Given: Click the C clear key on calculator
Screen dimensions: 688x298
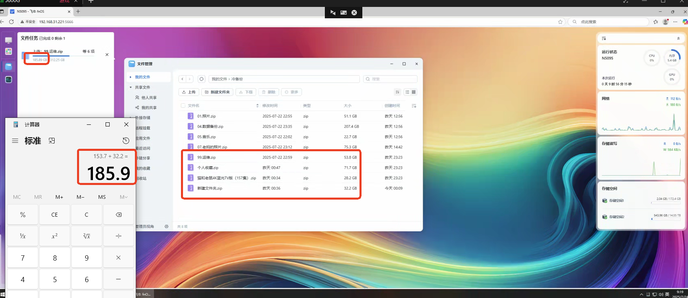Looking at the screenshot, I should [x=86, y=215].
